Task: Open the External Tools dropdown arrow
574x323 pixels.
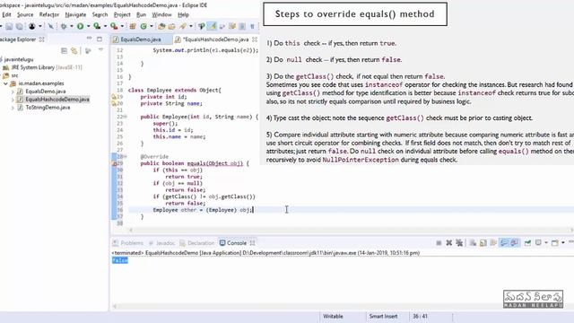Action: click(122, 26)
